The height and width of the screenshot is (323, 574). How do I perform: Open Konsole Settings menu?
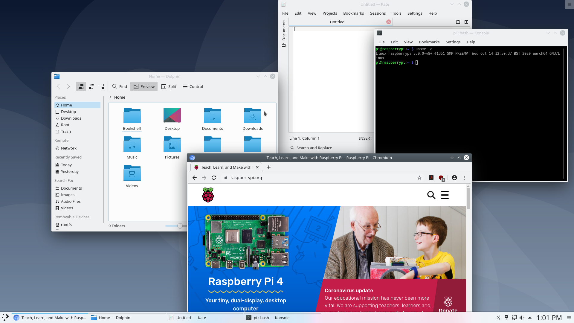click(453, 42)
